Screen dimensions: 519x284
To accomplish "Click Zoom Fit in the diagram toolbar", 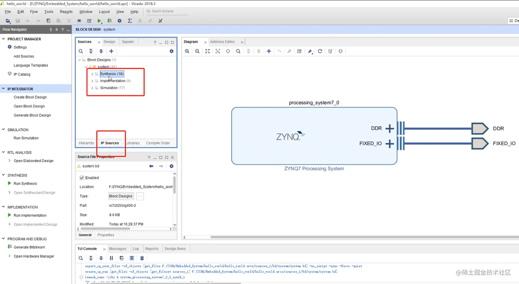I will (x=207, y=51).
